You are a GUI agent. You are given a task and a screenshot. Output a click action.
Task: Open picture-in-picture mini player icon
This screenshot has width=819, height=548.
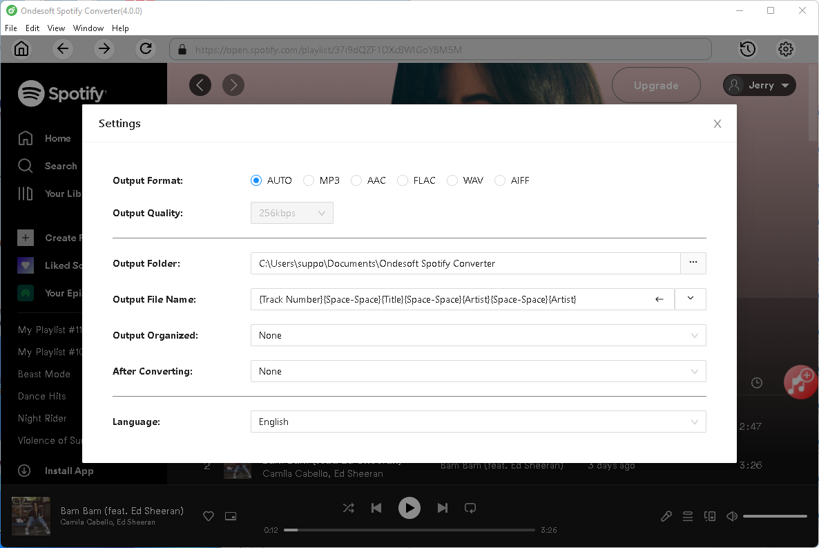pos(231,516)
